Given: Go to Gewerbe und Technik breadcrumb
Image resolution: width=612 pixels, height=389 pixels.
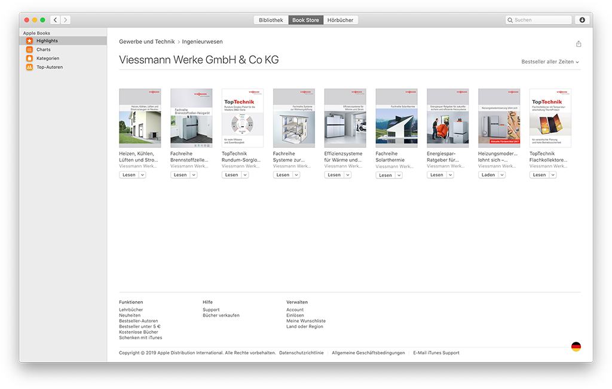Looking at the screenshot, I should tap(147, 41).
